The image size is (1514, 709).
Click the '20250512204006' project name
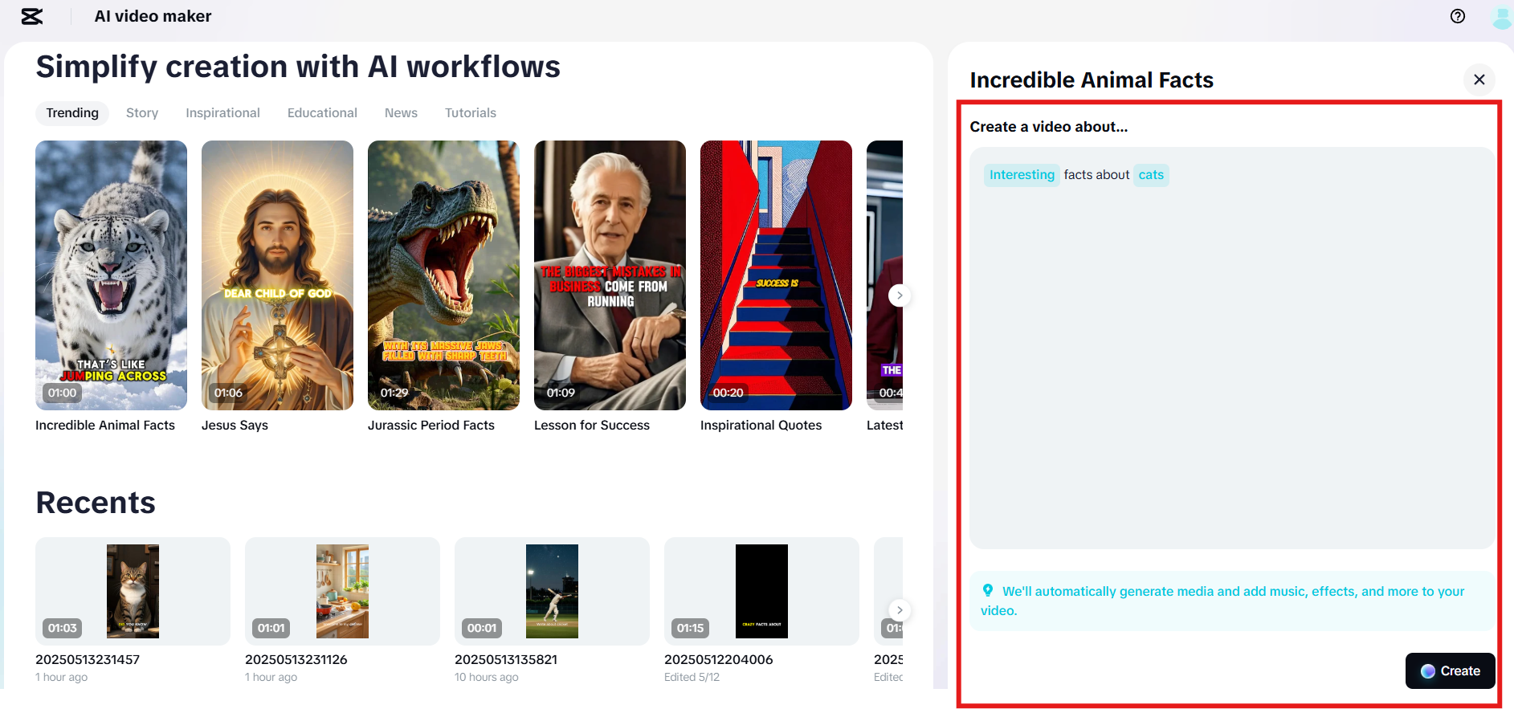719,659
